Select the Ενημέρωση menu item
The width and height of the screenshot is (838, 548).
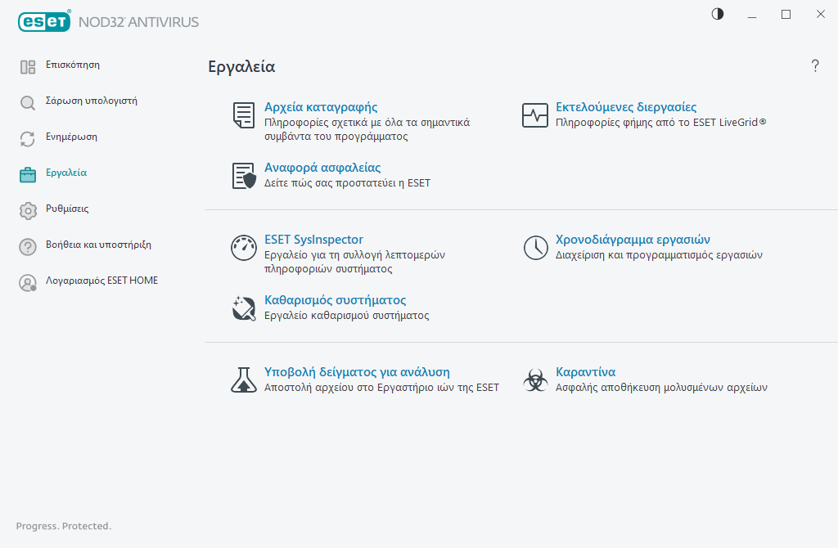point(72,137)
